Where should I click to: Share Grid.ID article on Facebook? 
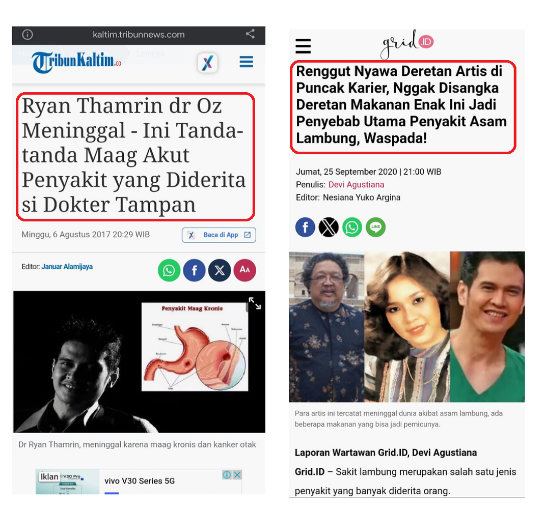305,227
